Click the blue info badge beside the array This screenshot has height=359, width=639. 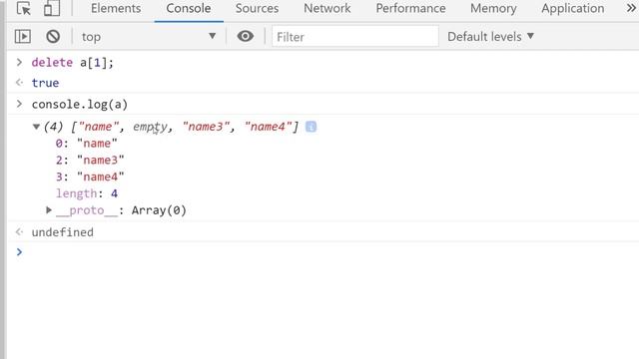pos(311,127)
